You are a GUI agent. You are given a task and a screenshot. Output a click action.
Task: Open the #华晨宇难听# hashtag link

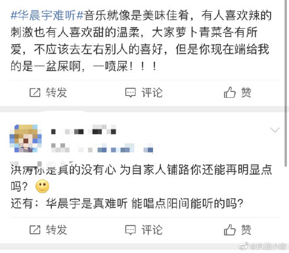47,15
